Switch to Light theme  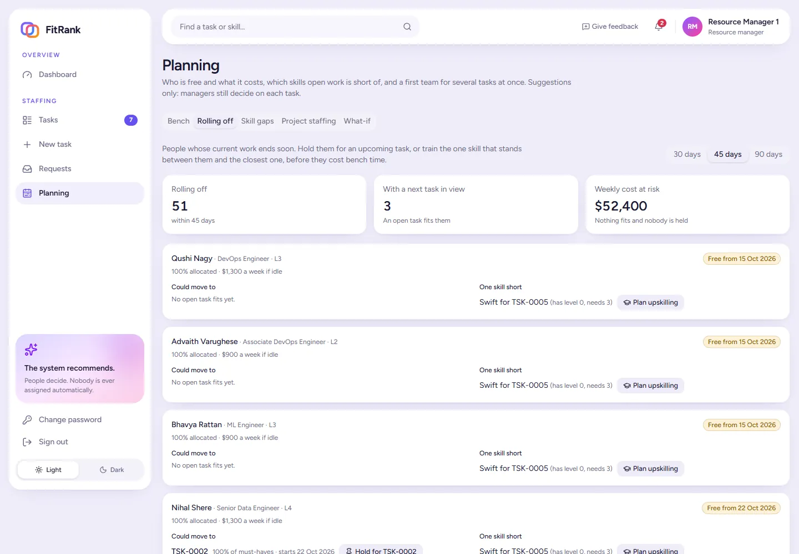[48, 470]
